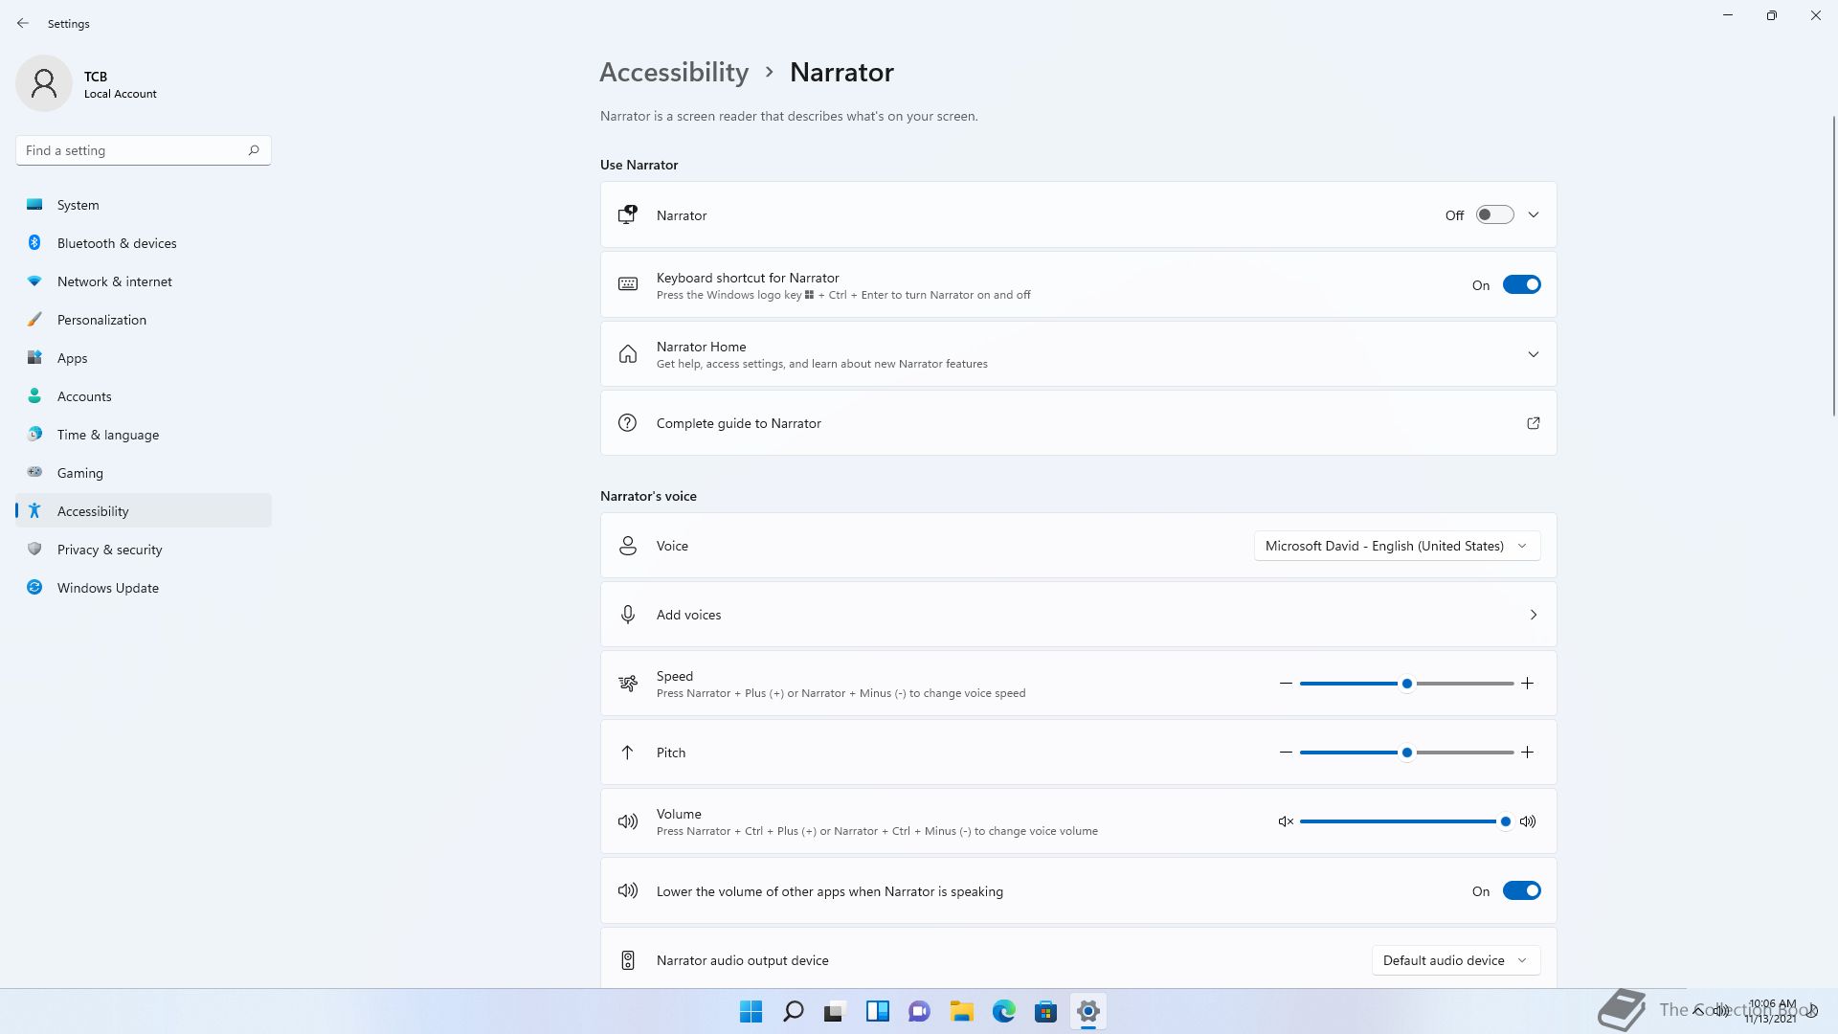This screenshot has height=1034, width=1838.
Task: Click TCB Local Account name
Action: coord(120,84)
